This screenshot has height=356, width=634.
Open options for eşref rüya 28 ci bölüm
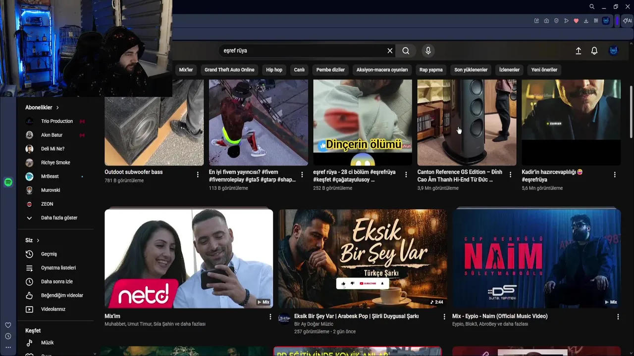click(x=406, y=175)
